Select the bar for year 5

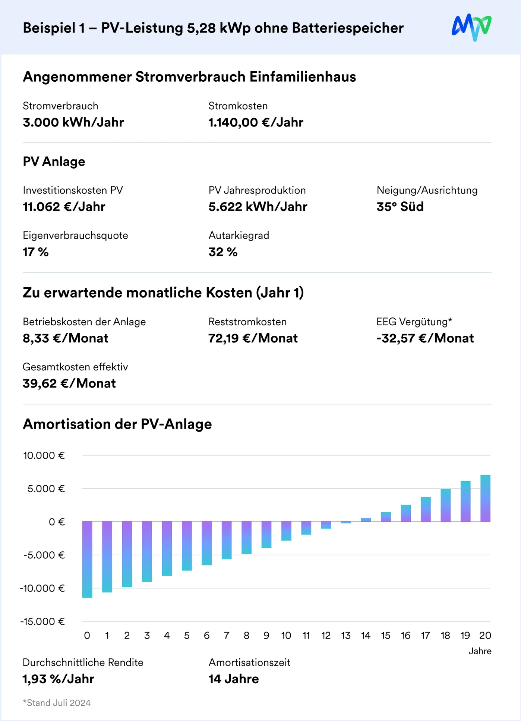(187, 545)
